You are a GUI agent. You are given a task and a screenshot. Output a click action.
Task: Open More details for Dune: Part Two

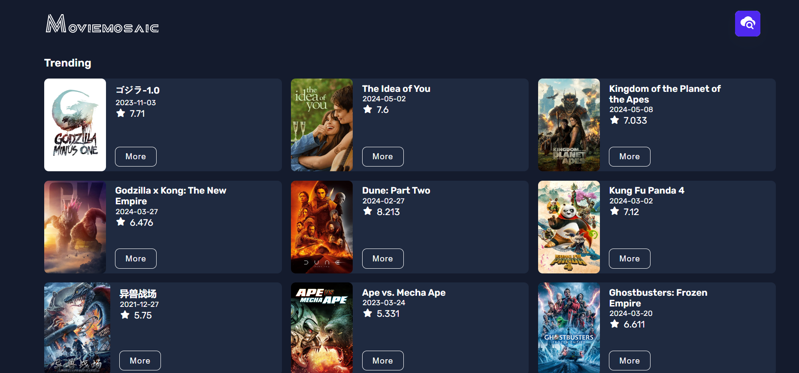[x=382, y=258]
